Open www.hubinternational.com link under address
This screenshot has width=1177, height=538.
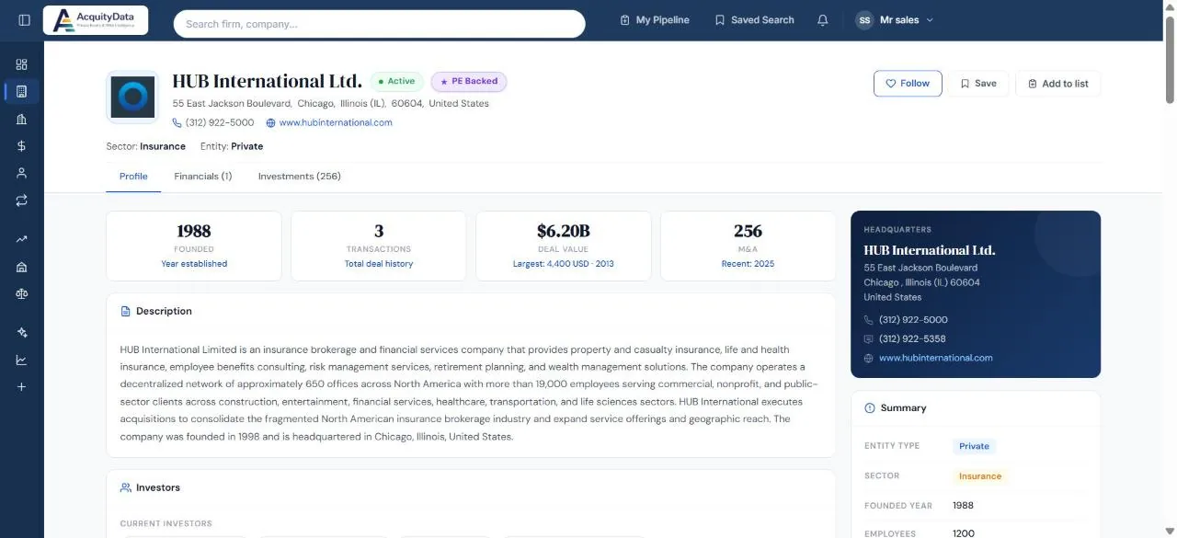tap(336, 122)
